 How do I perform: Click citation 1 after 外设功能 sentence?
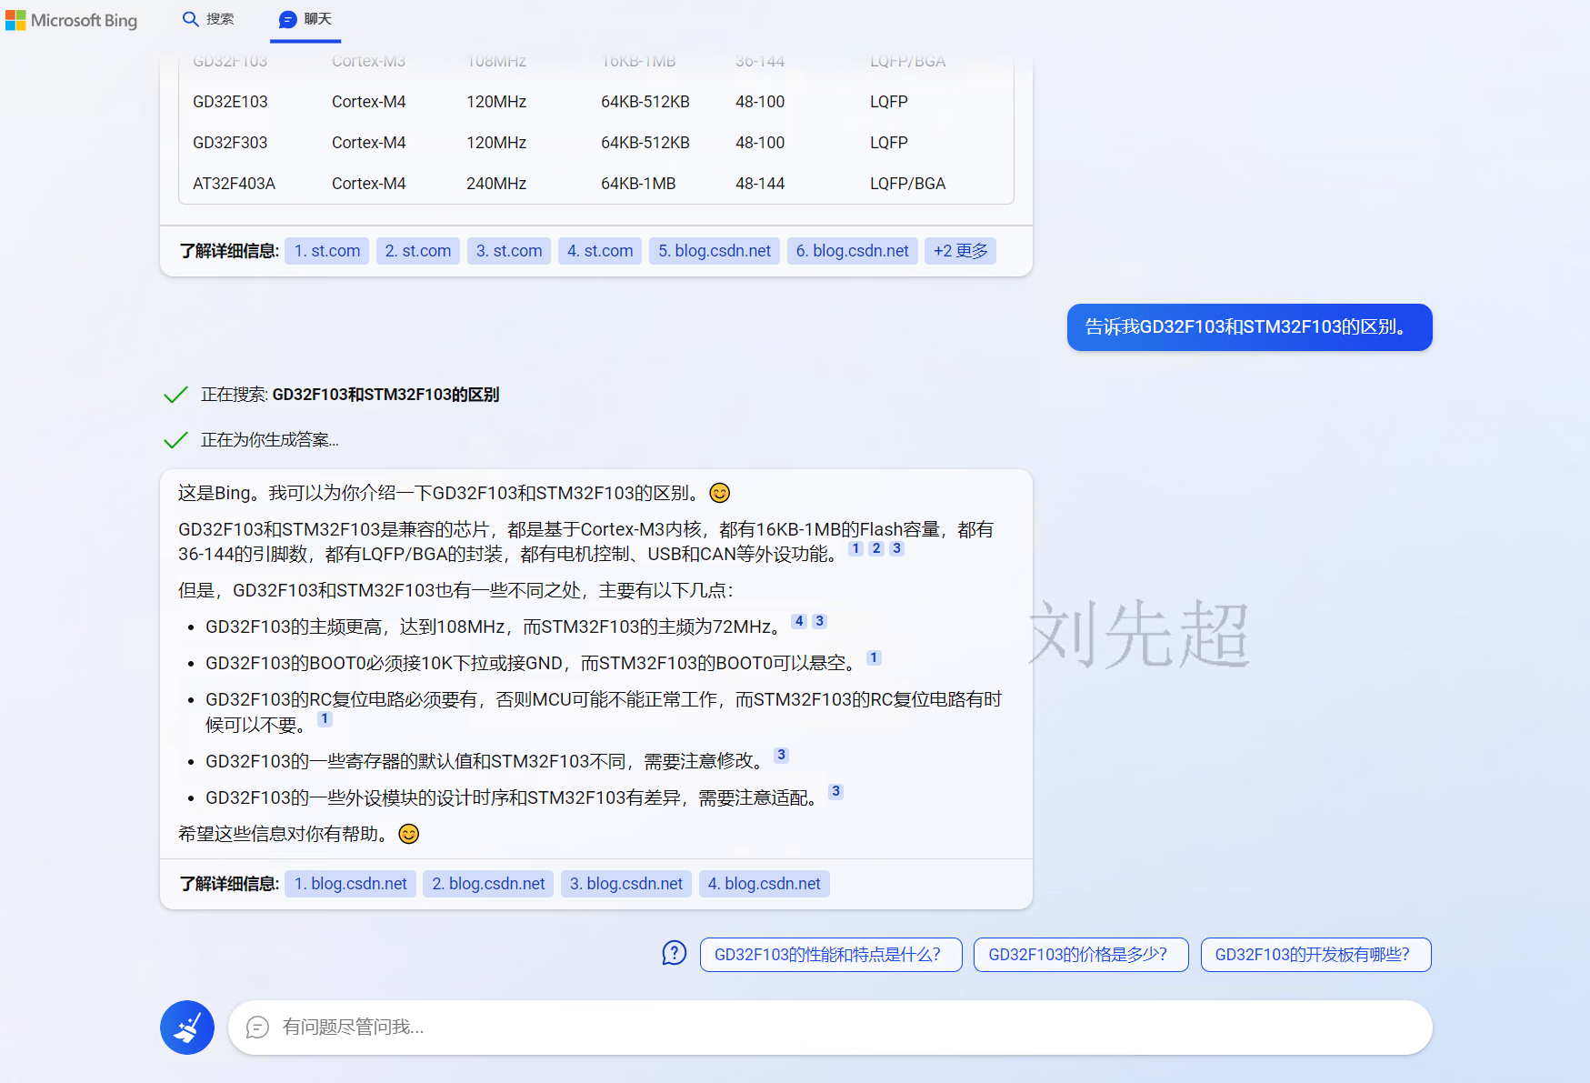point(855,548)
